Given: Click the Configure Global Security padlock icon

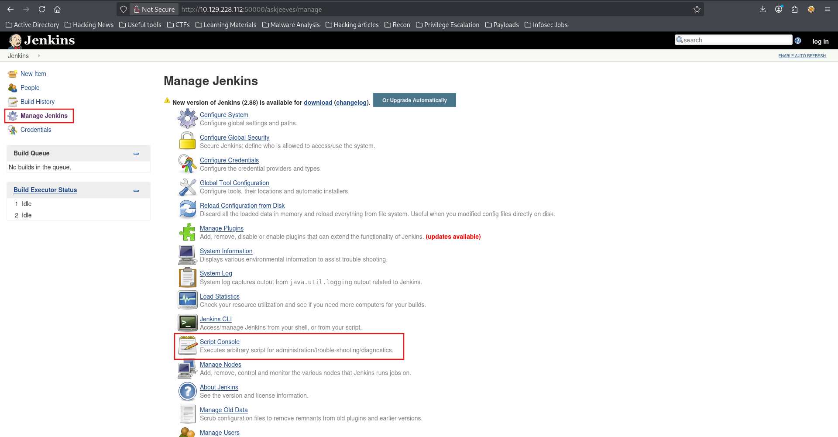Looking at the screenshot, I should (187, 141).
